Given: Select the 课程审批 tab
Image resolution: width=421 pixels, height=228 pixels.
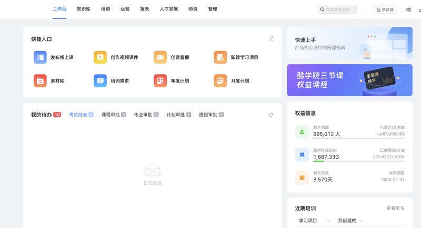Looking at the screenshot, I should point(114,115).
